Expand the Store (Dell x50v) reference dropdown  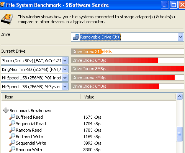point(65,61)
